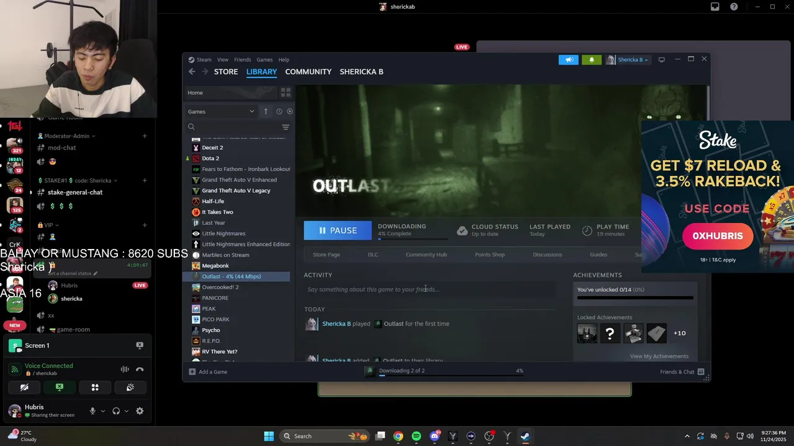Deafen Discord headphones

coord(116,411)
